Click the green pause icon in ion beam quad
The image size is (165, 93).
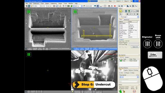coord(75,12)
